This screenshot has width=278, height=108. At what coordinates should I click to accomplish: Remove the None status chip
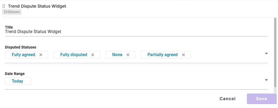click(128, 55)
